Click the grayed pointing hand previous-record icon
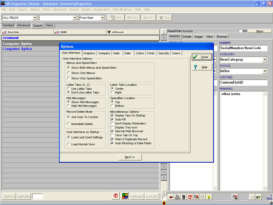Image resolution: width=273 pixels, height=205 pixels. [252, 197]
